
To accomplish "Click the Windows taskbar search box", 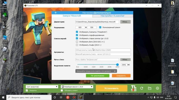I will point(29,97).
